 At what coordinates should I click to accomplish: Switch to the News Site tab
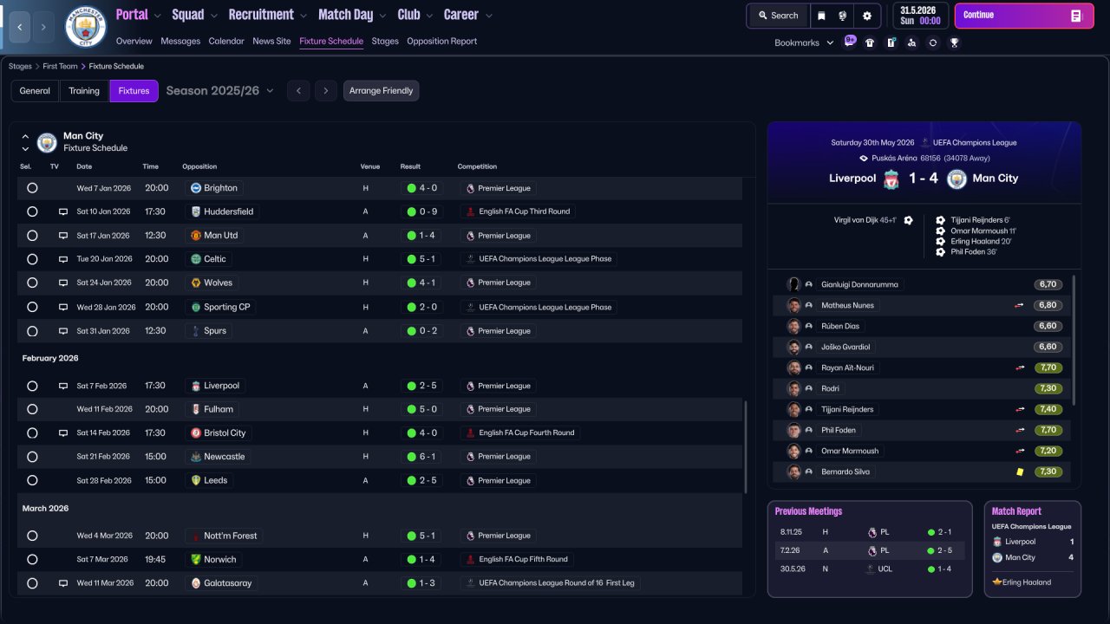pos(271,42)
